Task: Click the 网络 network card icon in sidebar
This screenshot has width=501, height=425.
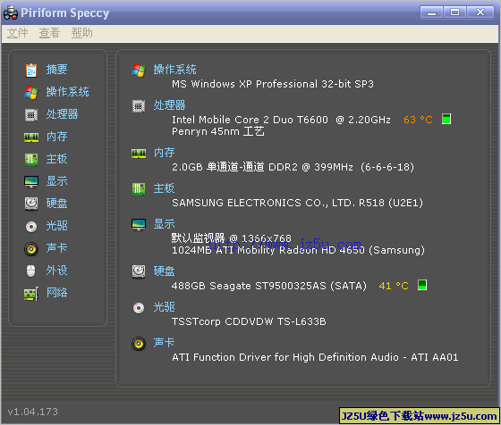Action: 31,294
